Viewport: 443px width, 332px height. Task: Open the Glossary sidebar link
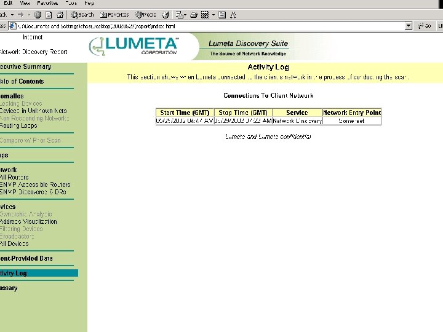9,288
